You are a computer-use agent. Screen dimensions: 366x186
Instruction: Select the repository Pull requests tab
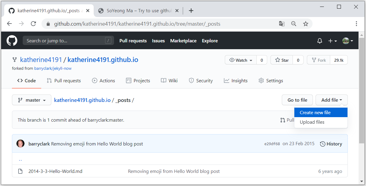tap(64, 80)
